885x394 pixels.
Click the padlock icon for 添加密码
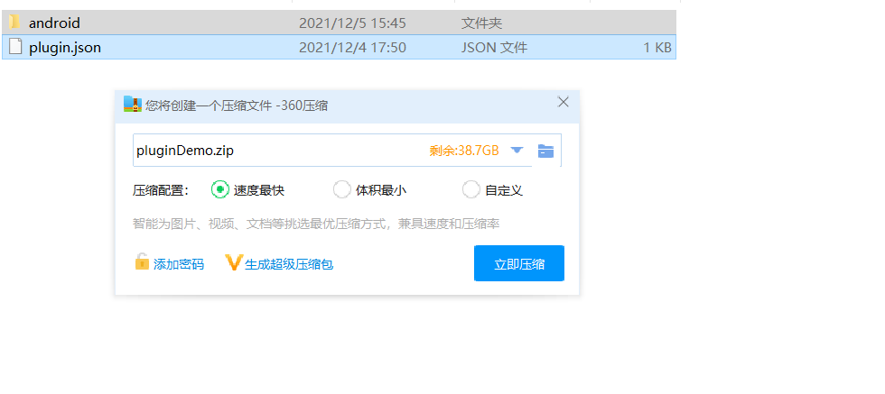[x=142, y=262]
